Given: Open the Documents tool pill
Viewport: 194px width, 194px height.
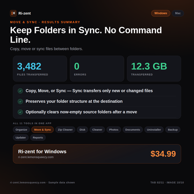Looking at the screenshot, I should point(132,130).
